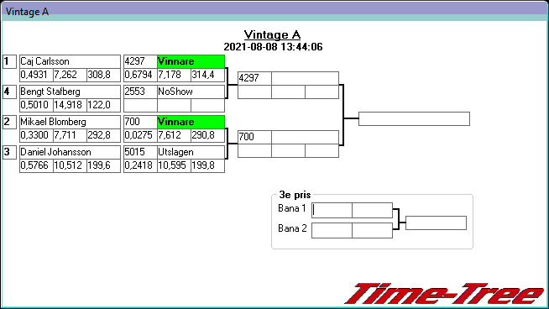The width and height of the screenshot is (549, 309).
Task: Click the green Vinnare cell for 4297
Action: coord(191,61)
